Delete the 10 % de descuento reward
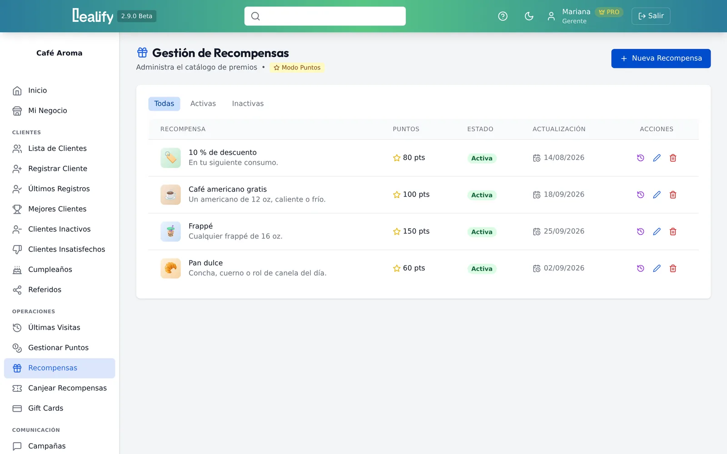 [673, 158]
